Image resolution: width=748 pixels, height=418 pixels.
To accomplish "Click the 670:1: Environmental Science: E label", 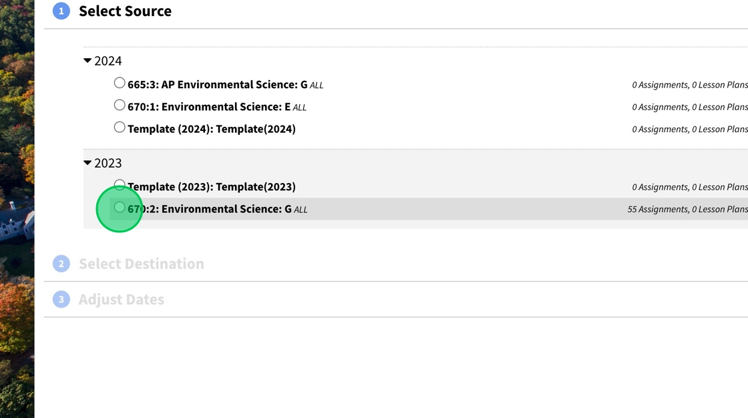I will click(209, 107).
